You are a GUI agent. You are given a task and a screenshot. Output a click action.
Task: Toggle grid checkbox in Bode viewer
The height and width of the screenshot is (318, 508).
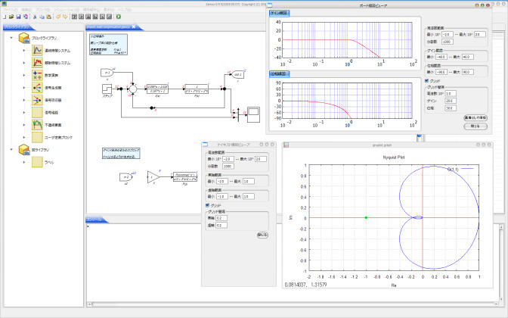click(x=427, y=80)
